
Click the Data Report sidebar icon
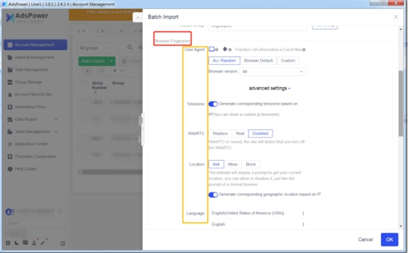coord(10,119)
